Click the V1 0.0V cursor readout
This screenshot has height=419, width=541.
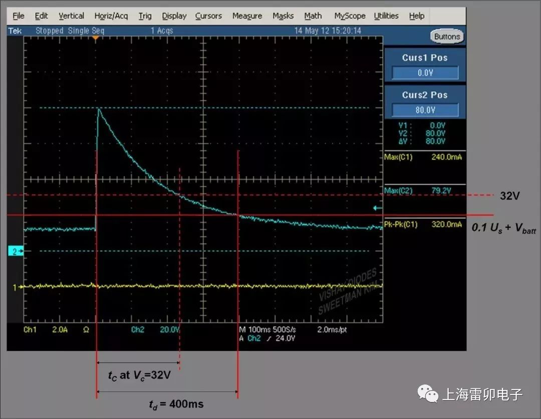[x=422, y=125]
